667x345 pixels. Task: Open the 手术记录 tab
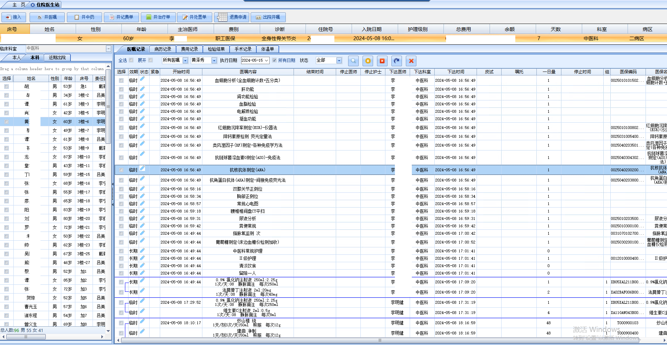tap(243, 49)
